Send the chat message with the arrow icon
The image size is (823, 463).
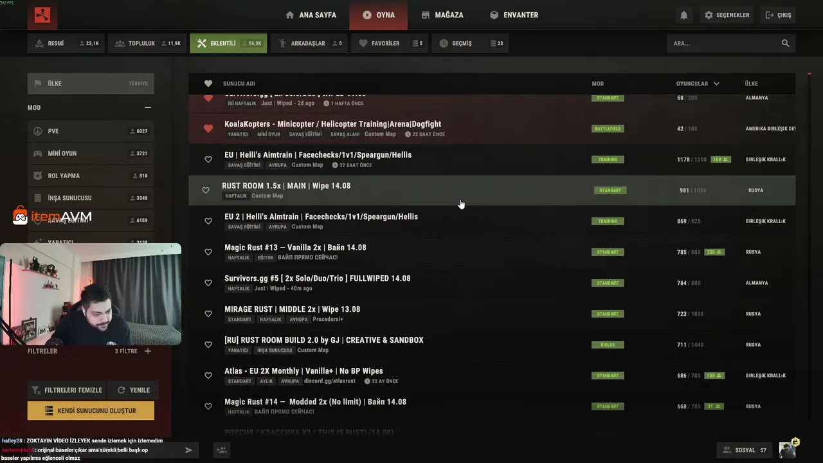(188, 450)
